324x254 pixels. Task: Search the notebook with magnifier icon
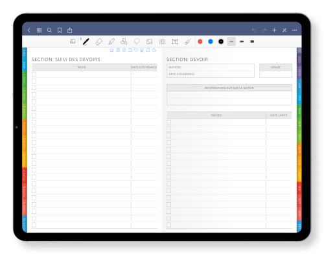pos(49,30)
